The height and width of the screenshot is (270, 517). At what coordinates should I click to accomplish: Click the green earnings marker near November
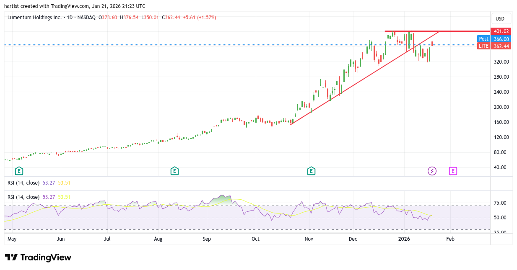pos(311,171)
